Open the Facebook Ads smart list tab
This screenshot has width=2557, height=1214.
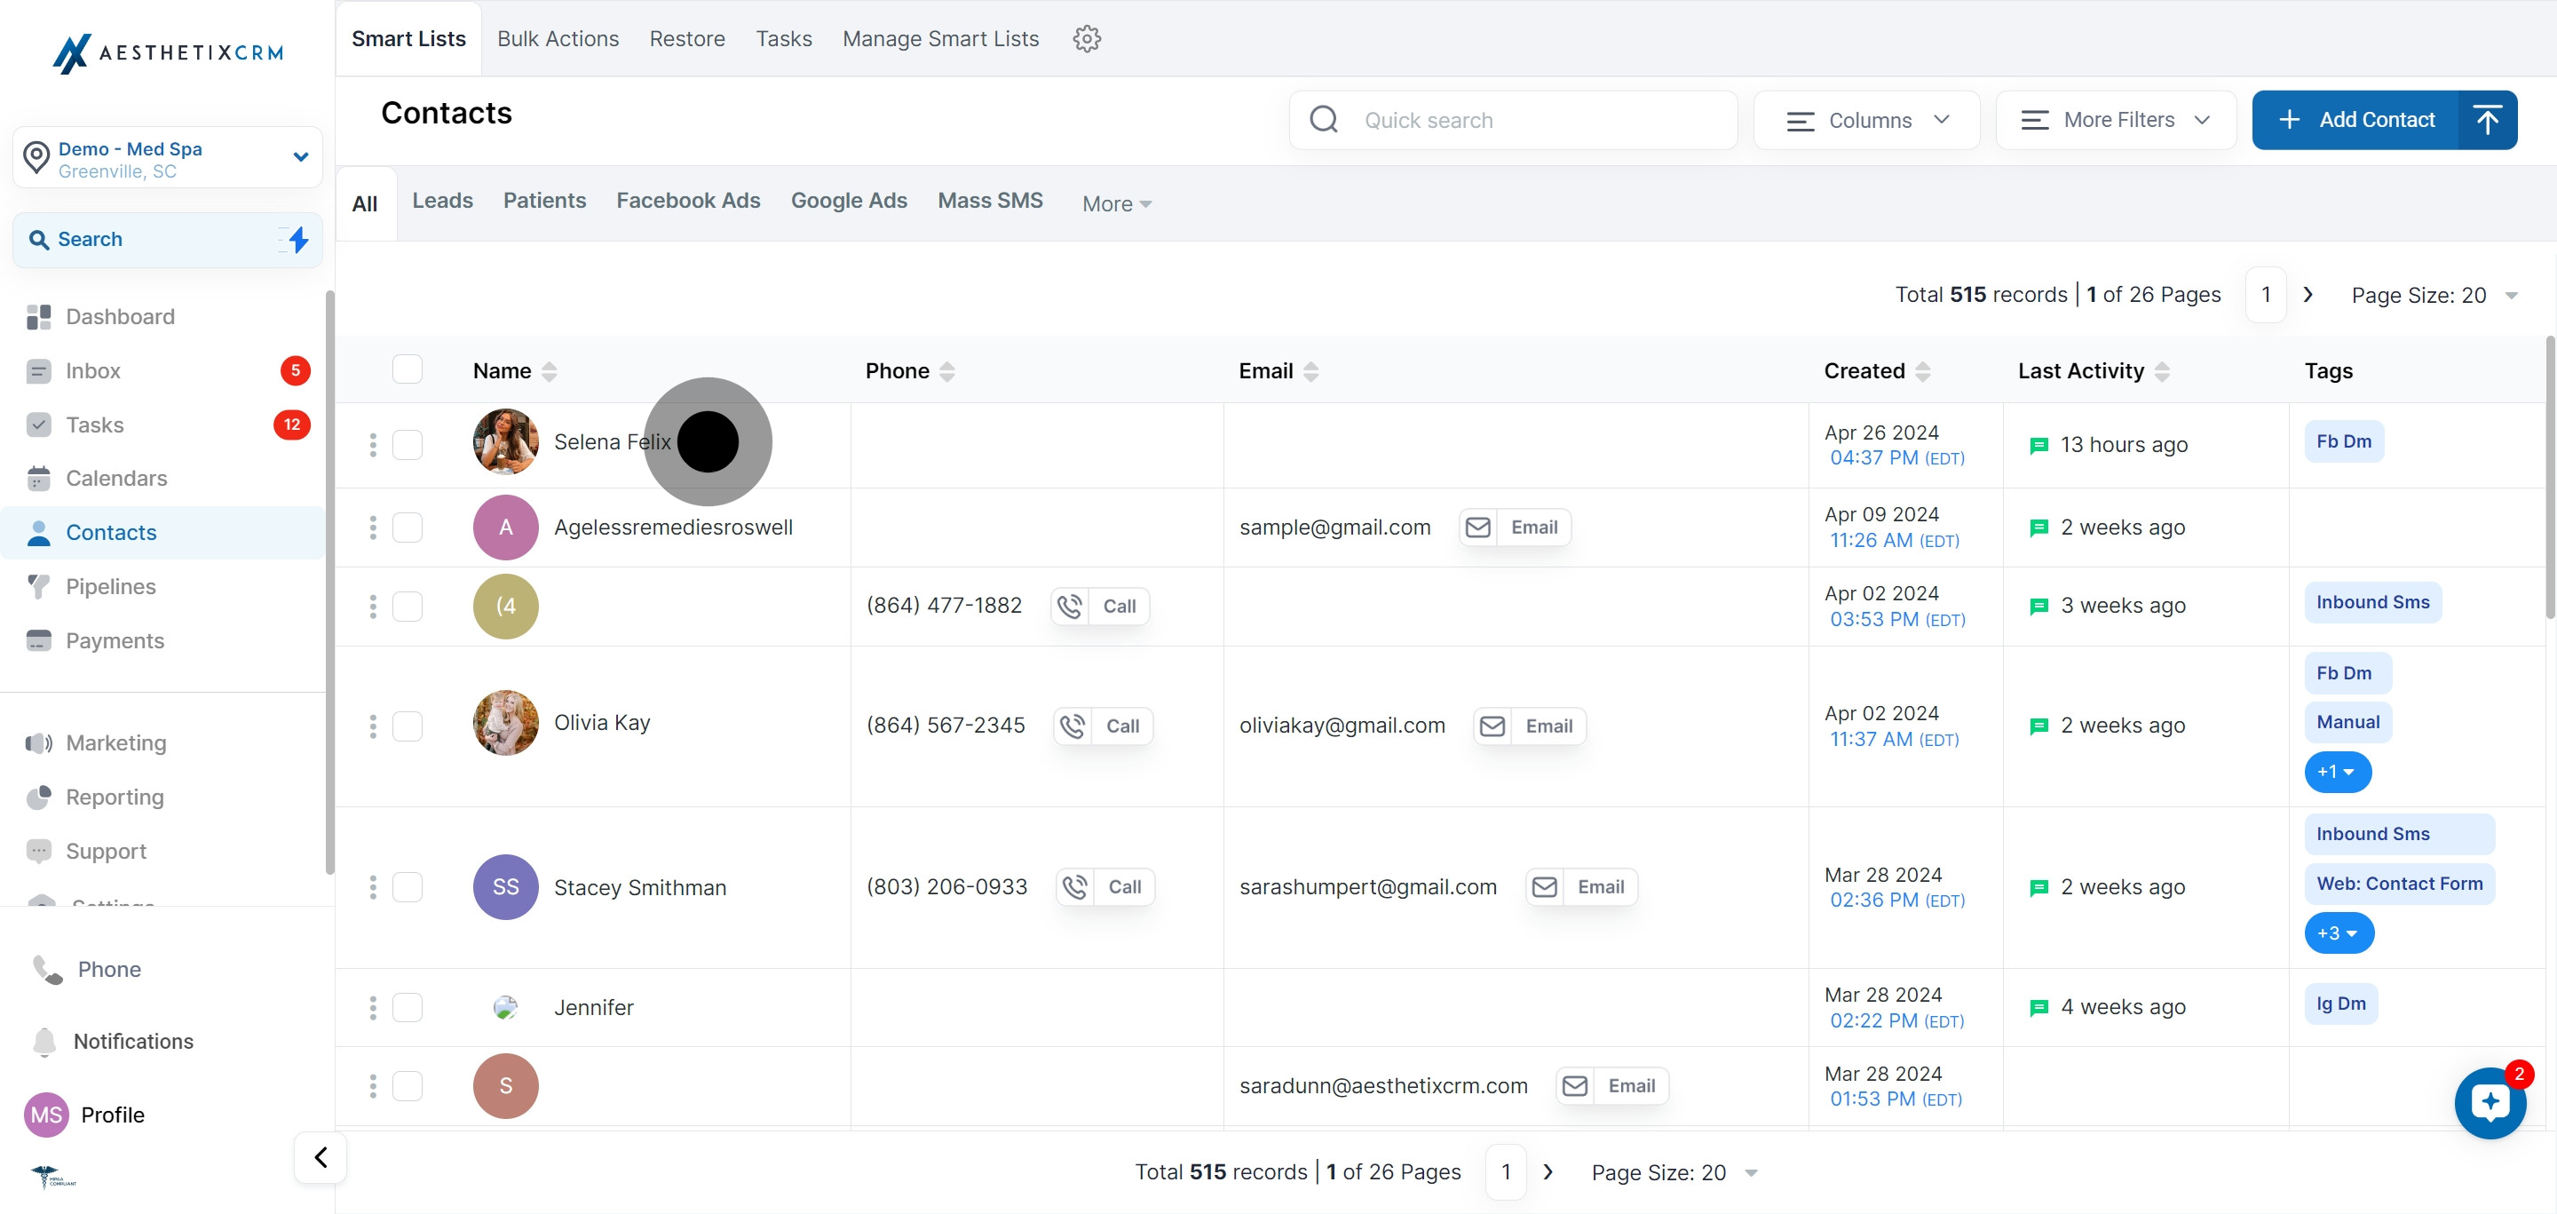click(x=688, y=201)
